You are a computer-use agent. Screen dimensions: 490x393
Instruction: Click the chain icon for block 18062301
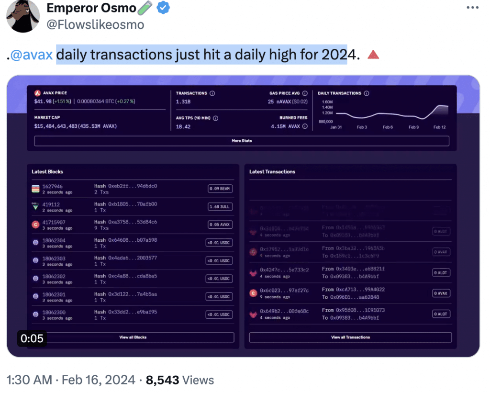35,297
